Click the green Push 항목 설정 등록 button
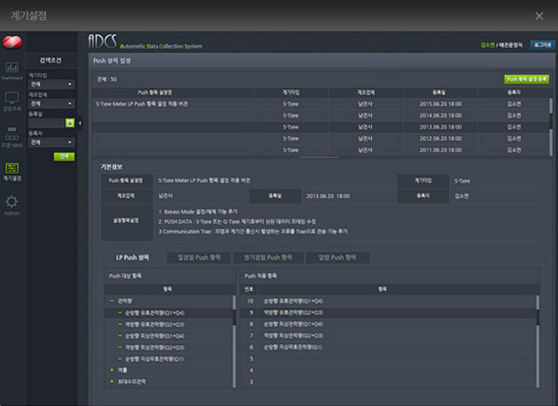558x406 pixels. click(x=526, y=79)
